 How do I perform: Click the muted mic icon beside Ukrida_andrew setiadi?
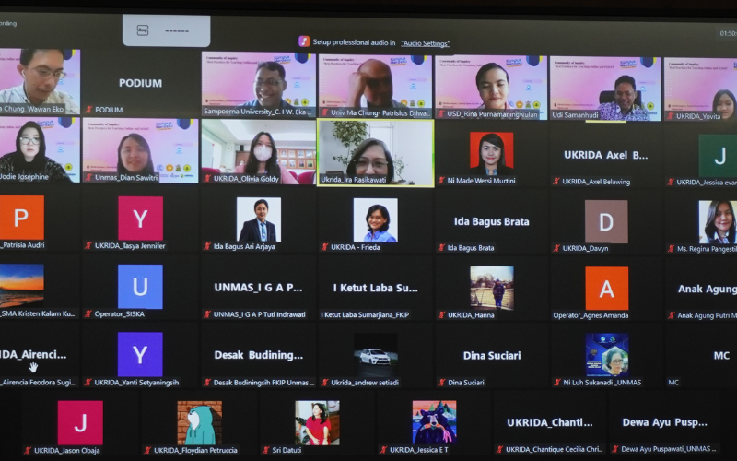tap(325, 383)
